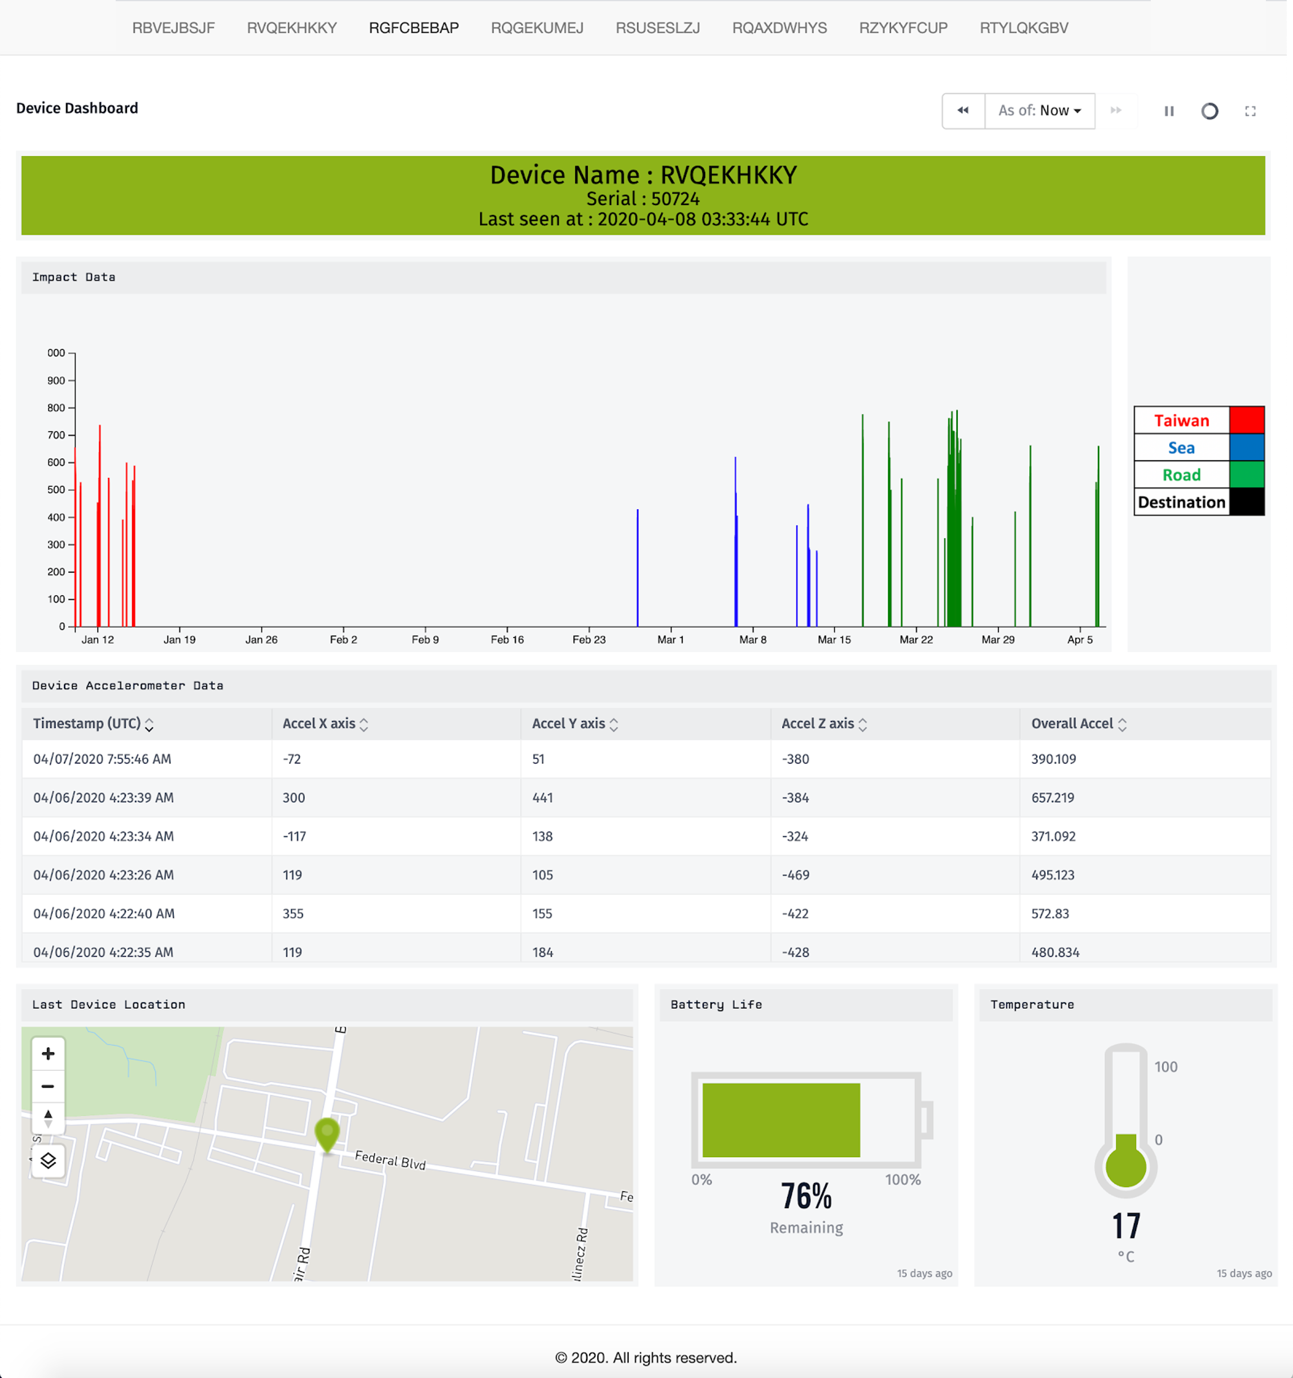Pause the dashboard auto-refresh
The width and height of the screenshot is (1293, 1378).
1169,110
